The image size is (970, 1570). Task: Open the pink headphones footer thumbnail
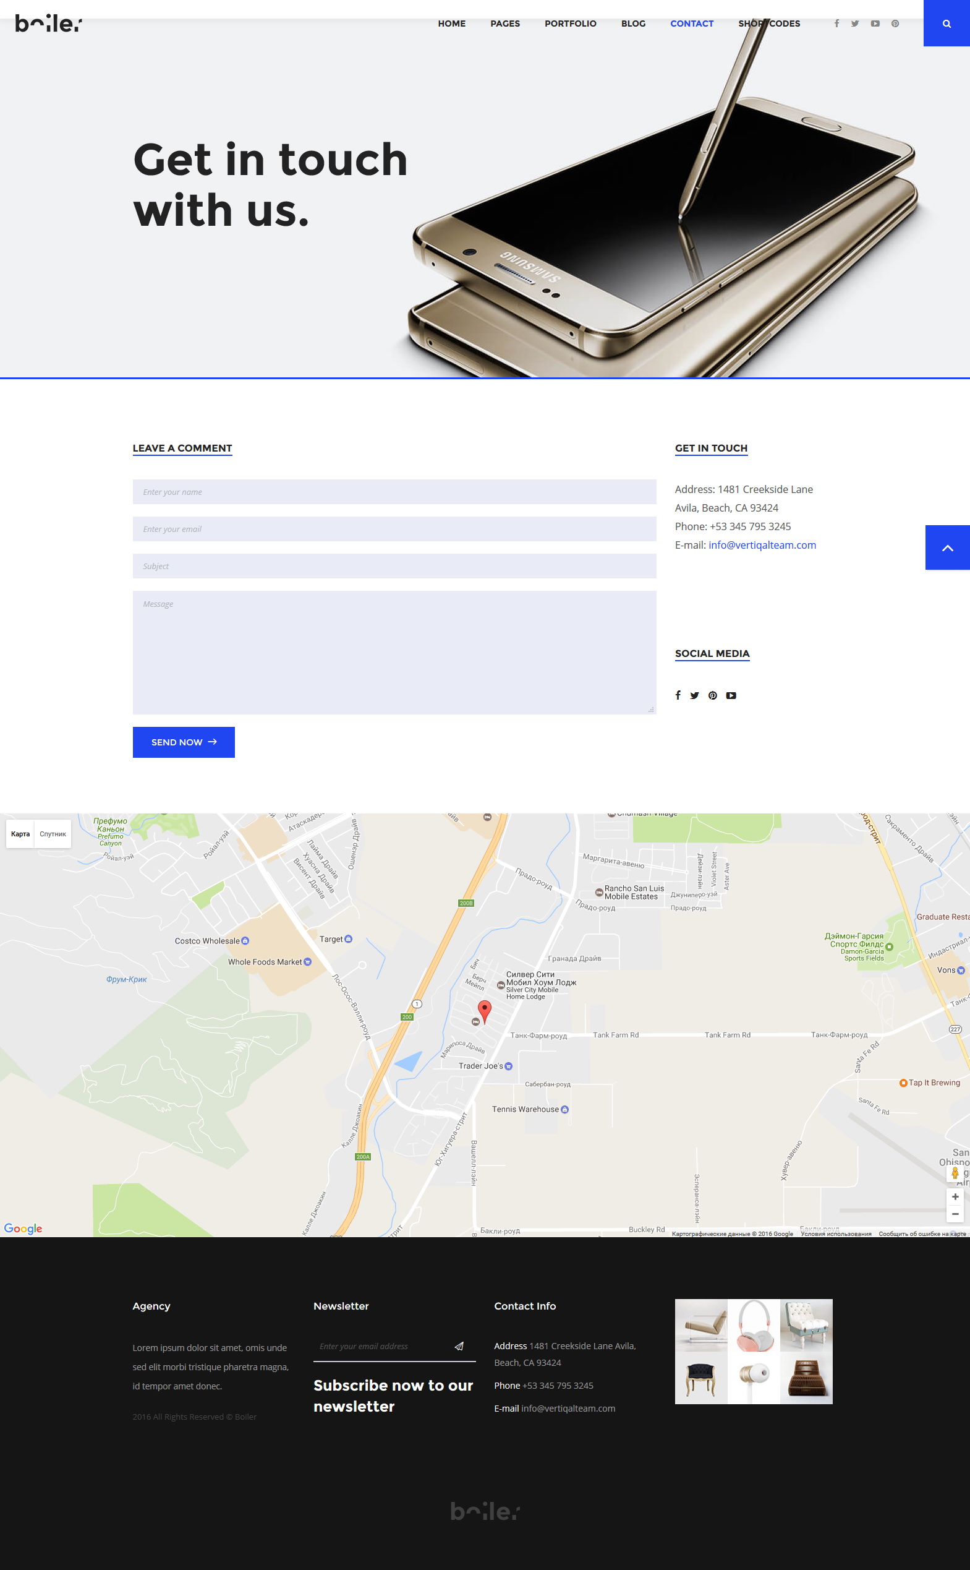754,1326
